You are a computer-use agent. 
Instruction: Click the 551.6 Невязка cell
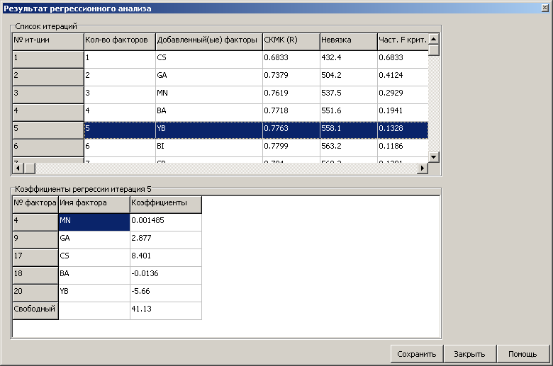tap(349, 113)
